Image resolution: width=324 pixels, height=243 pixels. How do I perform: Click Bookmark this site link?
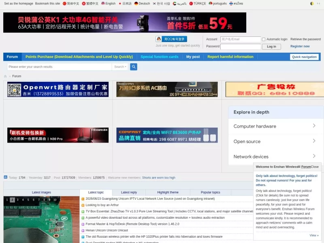click(47, 4)
